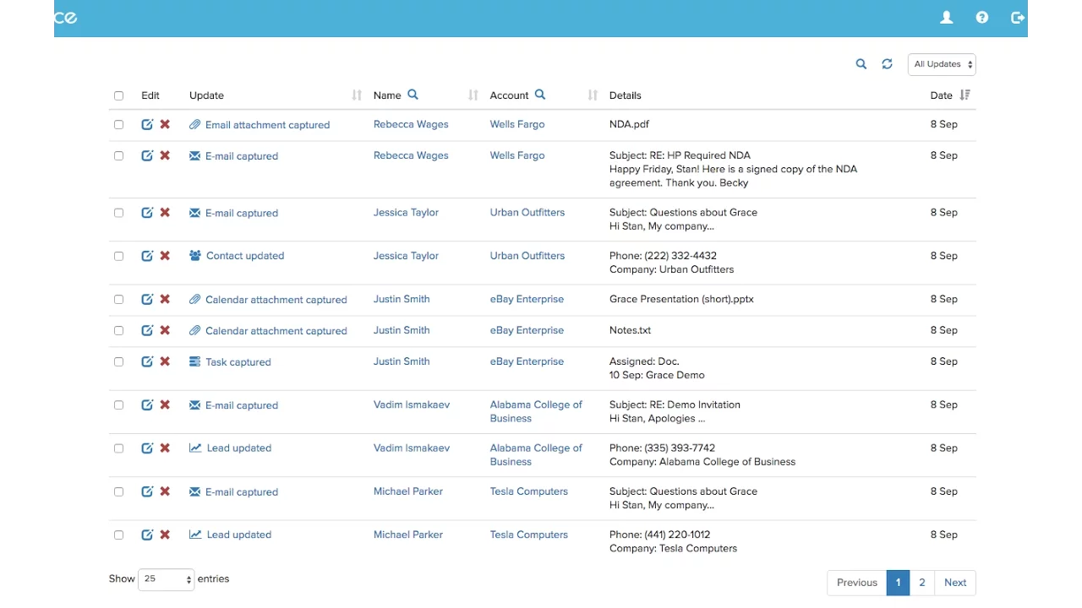
Task: Click the search icon beside Account column
Action: [540, 95]
